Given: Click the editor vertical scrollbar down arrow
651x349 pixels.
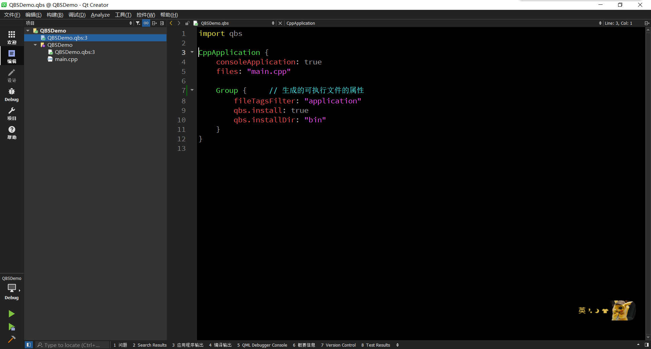Looking at the screenshot, I should (648, 337).
